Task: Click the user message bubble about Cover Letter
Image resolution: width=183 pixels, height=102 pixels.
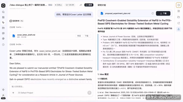Action: (x=74, y=15)
